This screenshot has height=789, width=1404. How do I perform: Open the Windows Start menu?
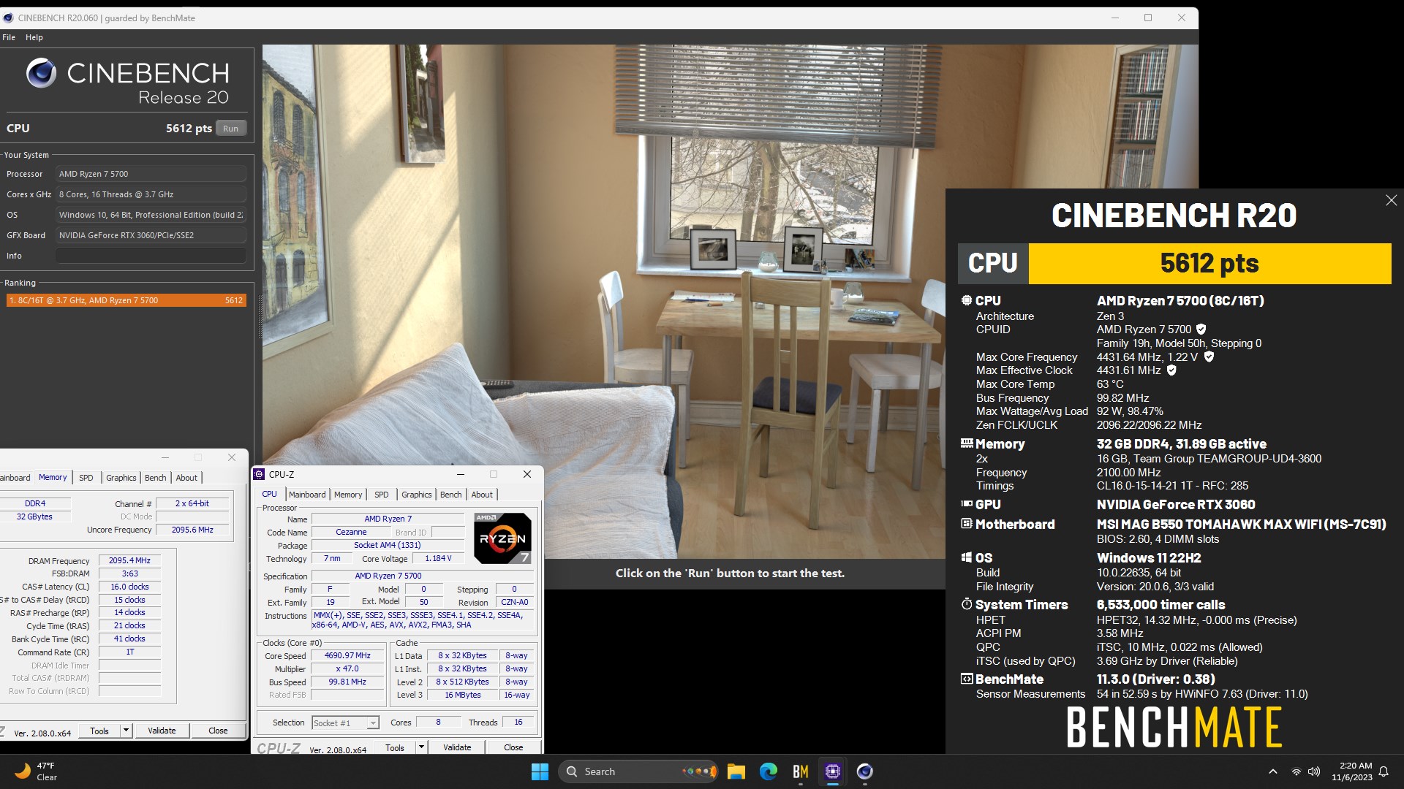point(540,771)
